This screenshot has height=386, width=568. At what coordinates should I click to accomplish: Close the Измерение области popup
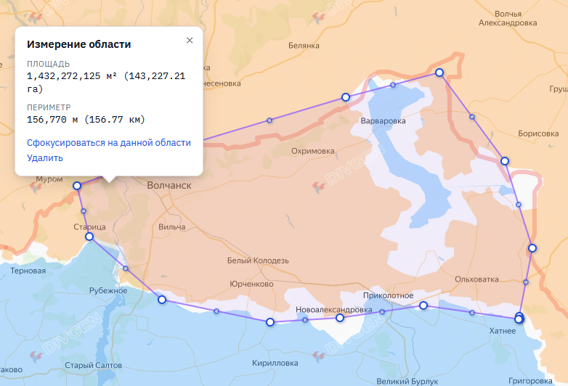coord(190,40)
